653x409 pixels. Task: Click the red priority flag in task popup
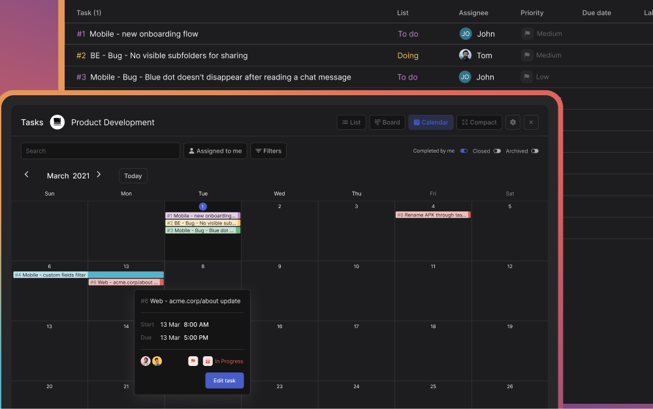(193, 361)
